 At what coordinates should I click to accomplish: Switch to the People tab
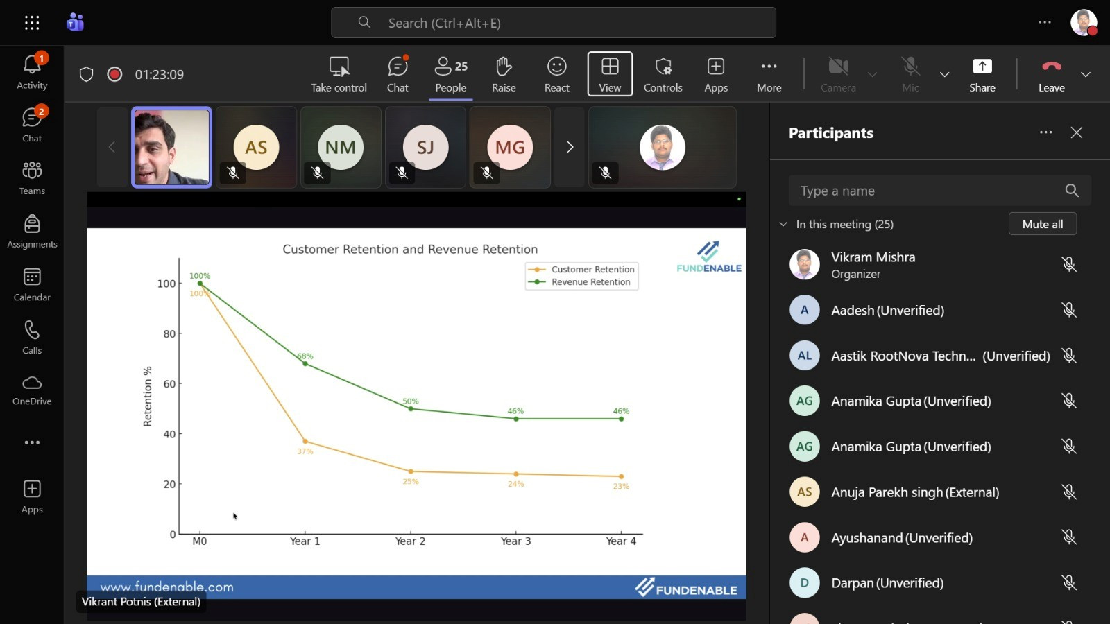[451, 74]
